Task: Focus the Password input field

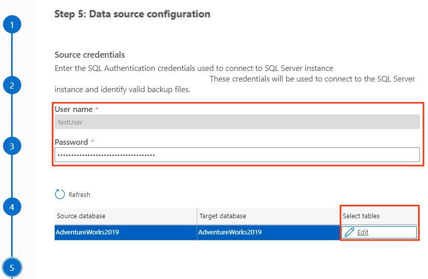Action: pos(237,155)
